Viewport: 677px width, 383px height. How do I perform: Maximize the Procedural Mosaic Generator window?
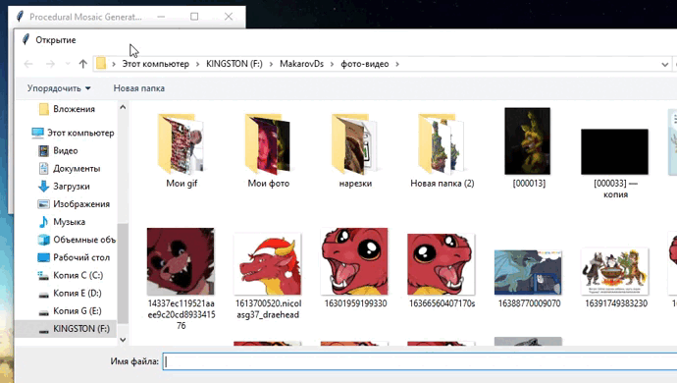[194, 17]
